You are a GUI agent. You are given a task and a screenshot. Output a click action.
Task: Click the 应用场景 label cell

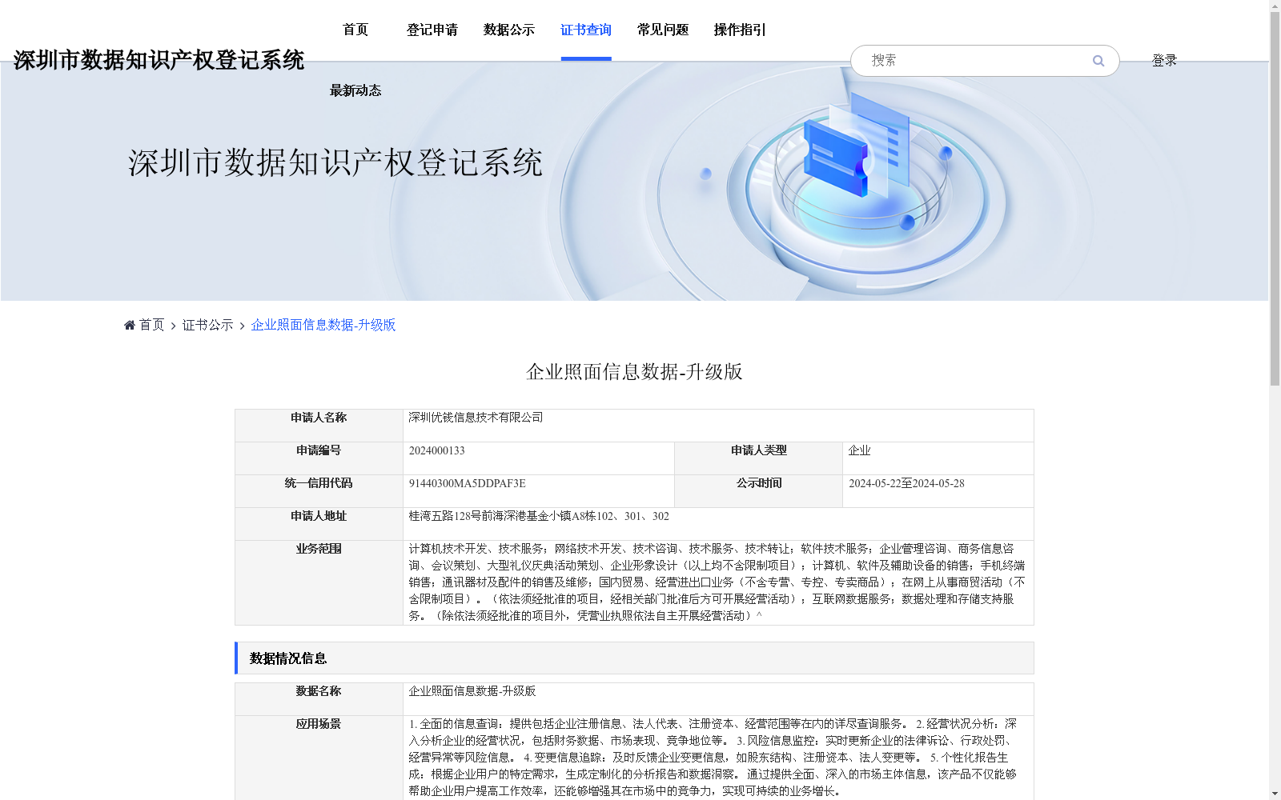point(319,758)
